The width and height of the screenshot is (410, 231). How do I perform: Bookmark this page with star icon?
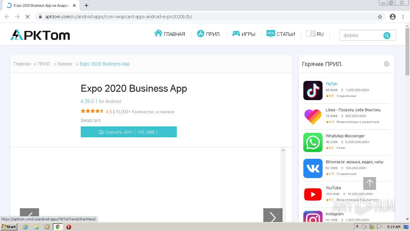(x=380, y=17)
